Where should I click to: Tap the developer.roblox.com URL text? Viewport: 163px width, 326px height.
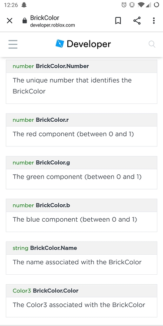pos(53,25)
